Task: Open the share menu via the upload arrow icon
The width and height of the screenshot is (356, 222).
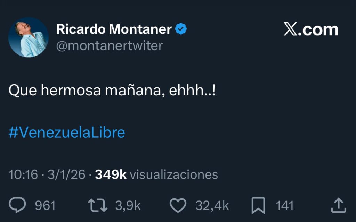Action: (x=338, y=206)
